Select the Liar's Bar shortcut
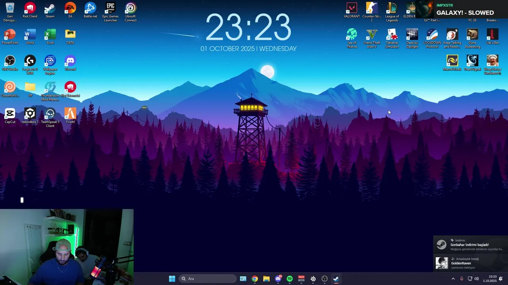508x285 pixels. (493, 37)
